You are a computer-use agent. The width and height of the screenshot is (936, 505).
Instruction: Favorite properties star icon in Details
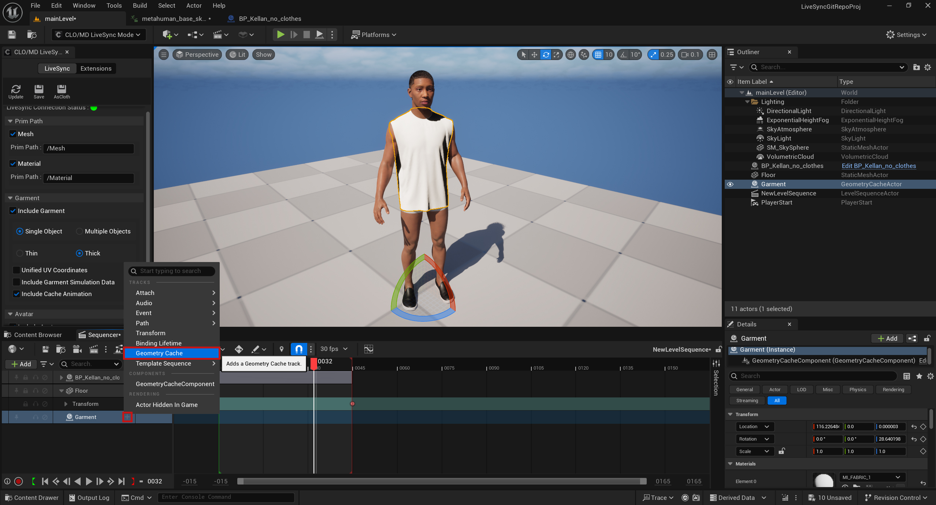point(919,376)
